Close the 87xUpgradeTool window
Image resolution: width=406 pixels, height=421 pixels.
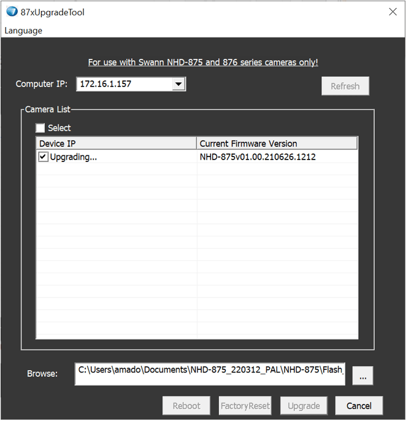coord(393,12)
